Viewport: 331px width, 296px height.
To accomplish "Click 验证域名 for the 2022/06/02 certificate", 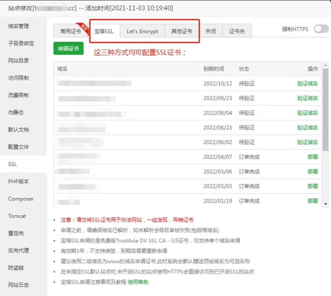I will tap(307, 142).
